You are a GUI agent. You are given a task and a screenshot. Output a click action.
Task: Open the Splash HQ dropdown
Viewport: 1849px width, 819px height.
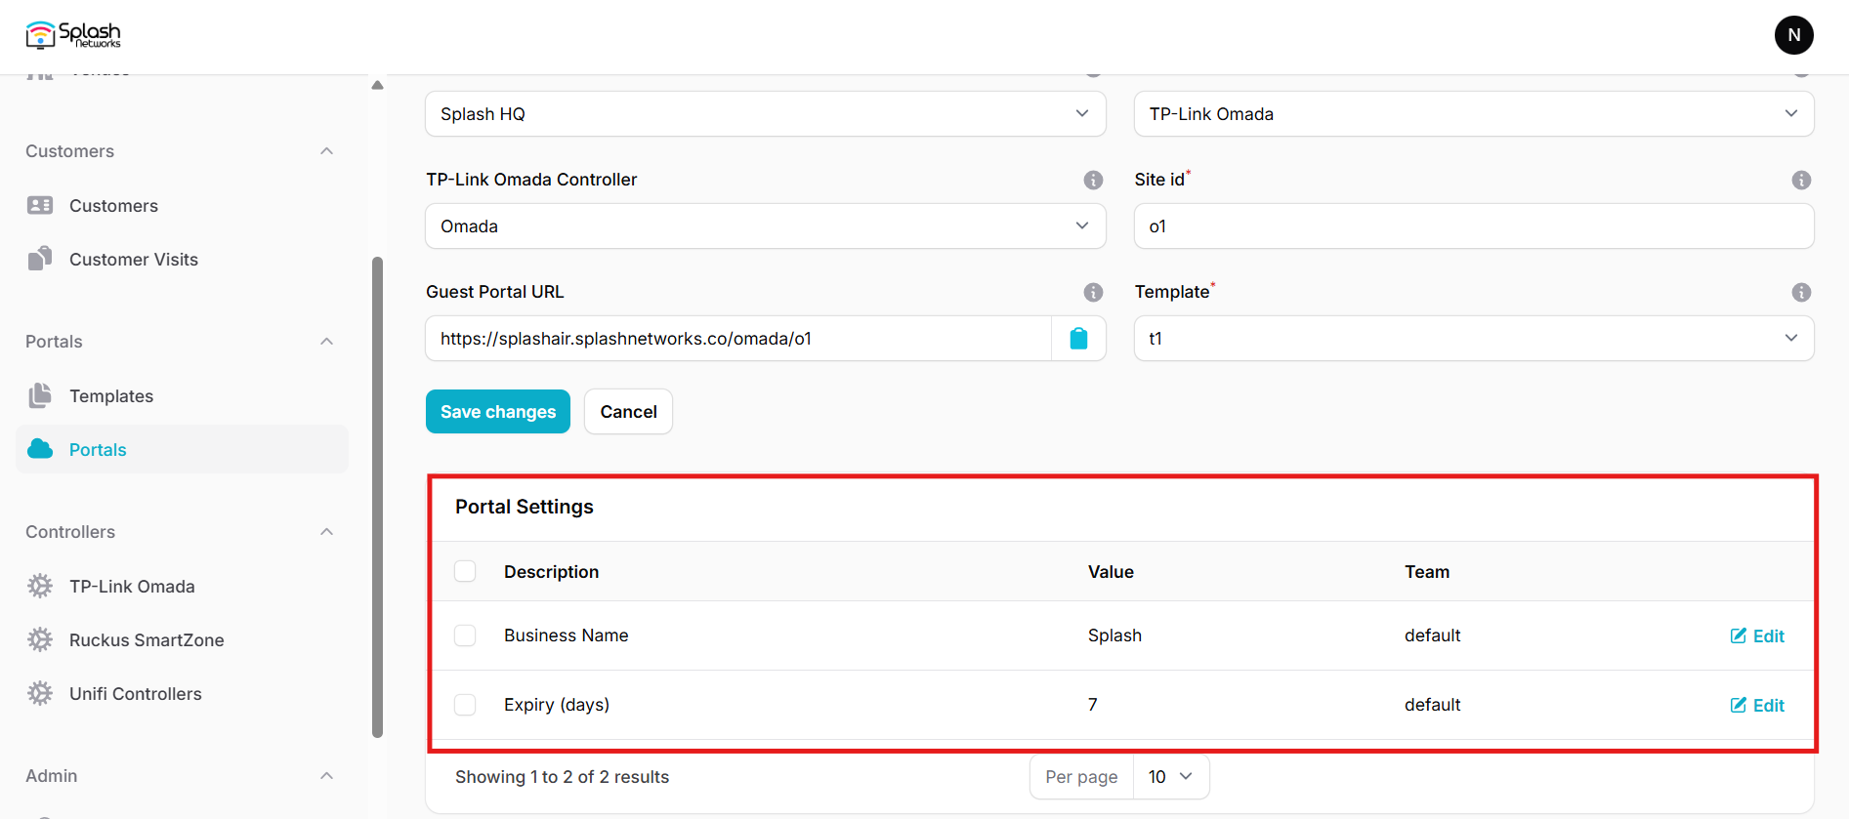765,114
